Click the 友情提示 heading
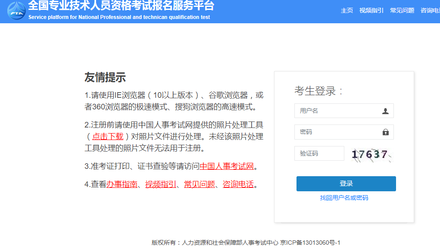Viewport: 440px width, 249px height. 105,78
